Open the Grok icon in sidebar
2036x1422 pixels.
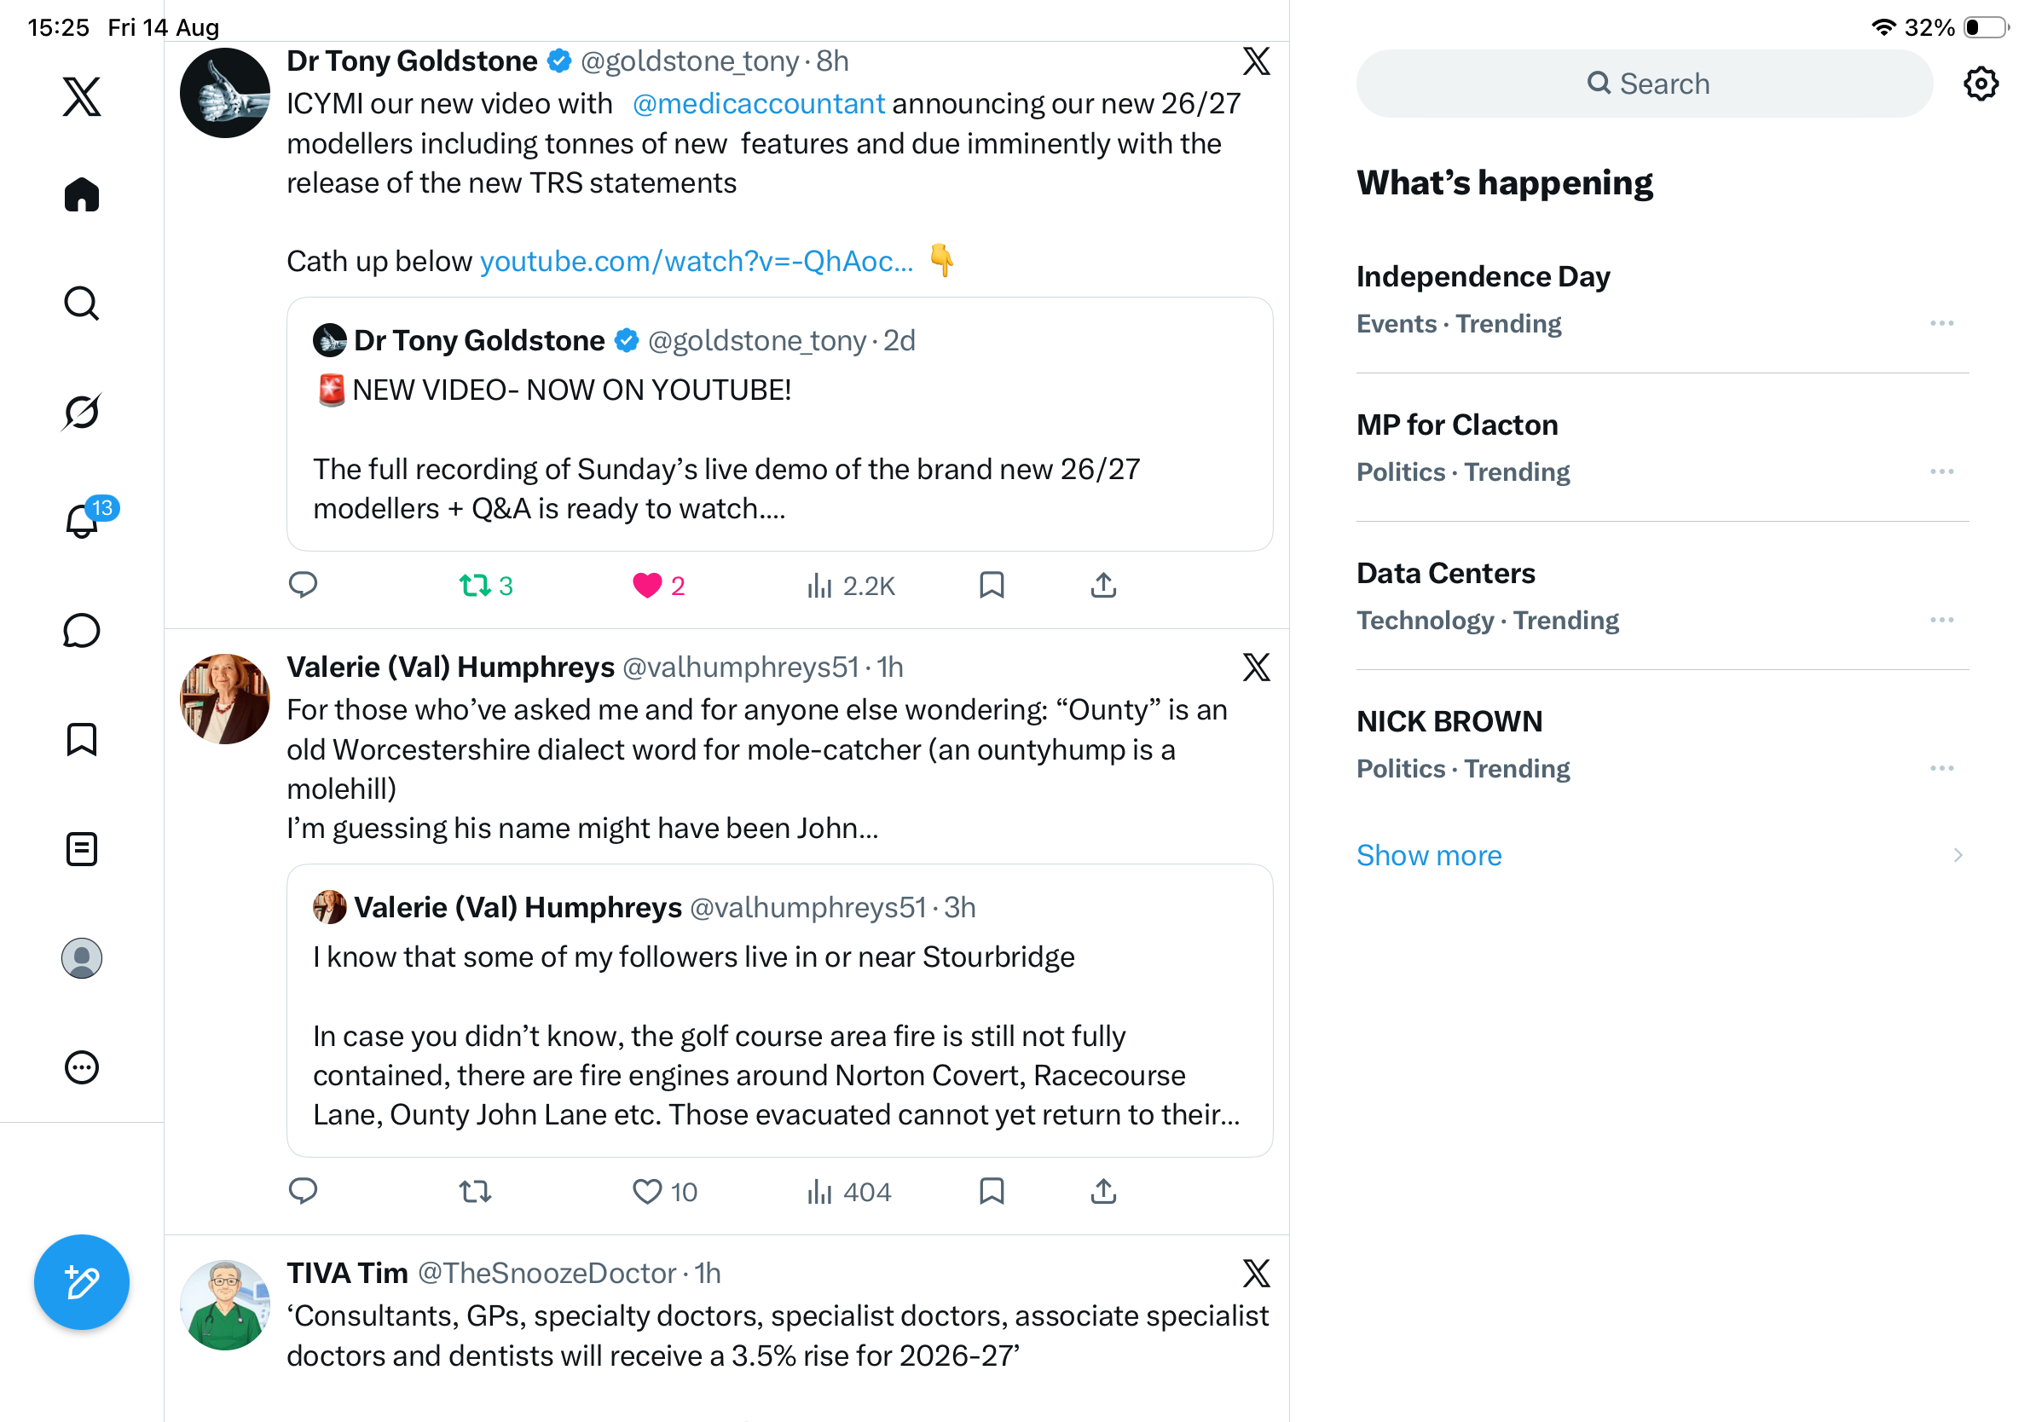(x=82, y=412)
